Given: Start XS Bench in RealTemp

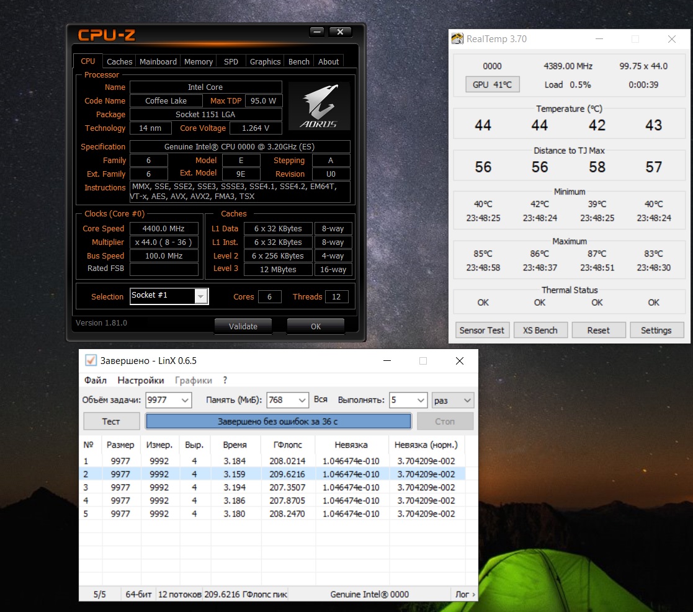Looking at the screenshot, I should click(540, 330).
